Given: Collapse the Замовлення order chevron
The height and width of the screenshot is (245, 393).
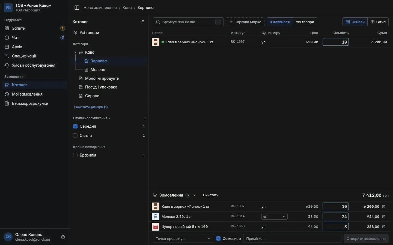Looking at the screenshot, I should (195, 195).
